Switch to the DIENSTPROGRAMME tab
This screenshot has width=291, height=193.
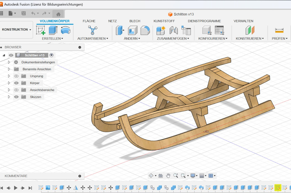[204, 21]
